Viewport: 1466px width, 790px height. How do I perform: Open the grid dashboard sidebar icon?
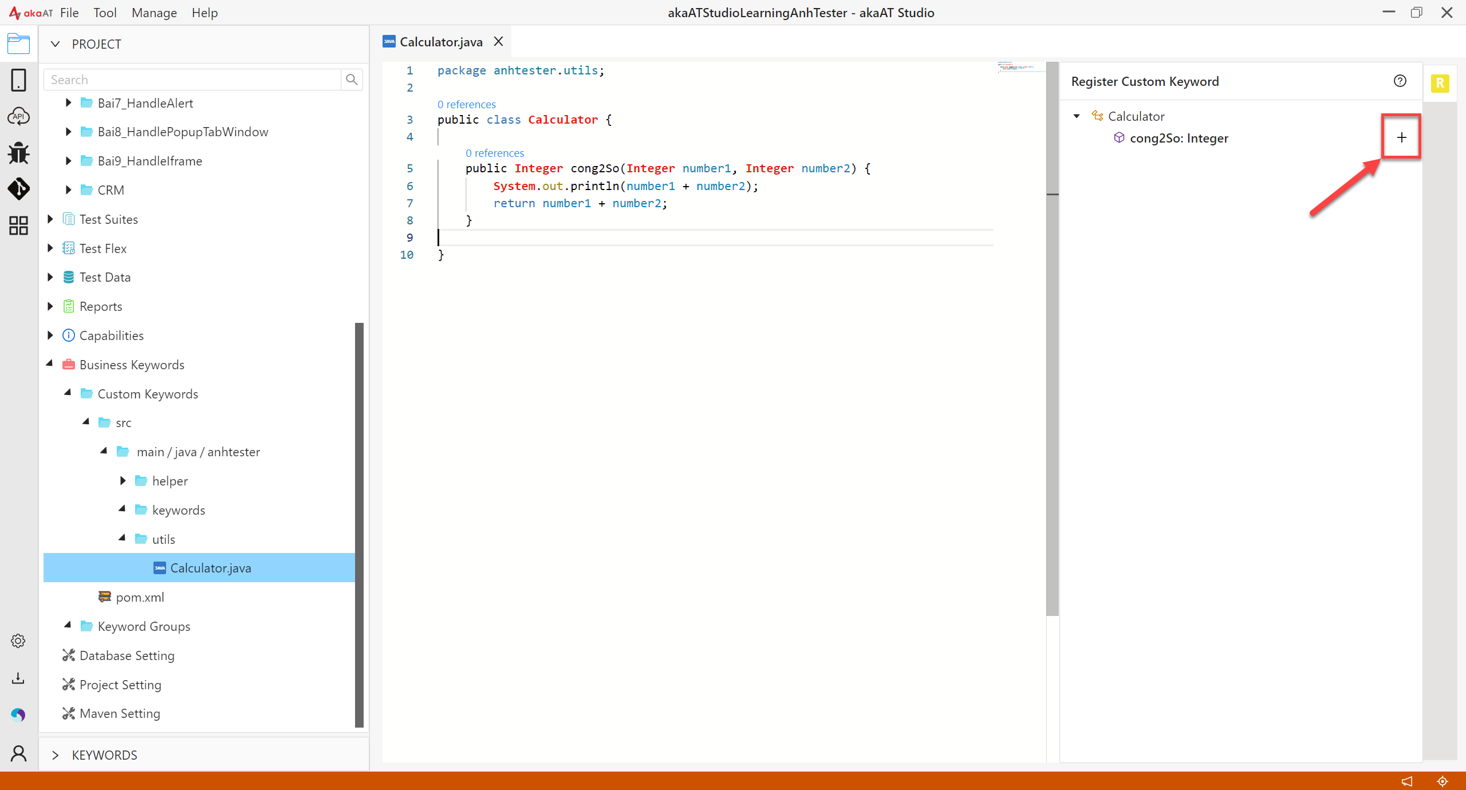(18, 226)
